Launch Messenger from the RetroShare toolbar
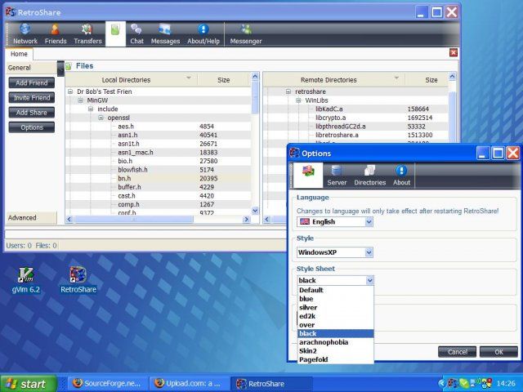Image resolution: width=523 pixels, height=392 pixels. (246, 34)
